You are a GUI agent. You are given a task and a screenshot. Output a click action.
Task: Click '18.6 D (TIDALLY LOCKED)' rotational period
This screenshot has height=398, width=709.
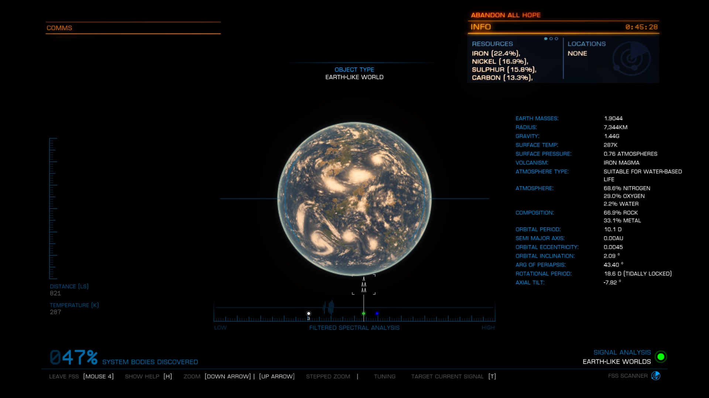point(638,273)
